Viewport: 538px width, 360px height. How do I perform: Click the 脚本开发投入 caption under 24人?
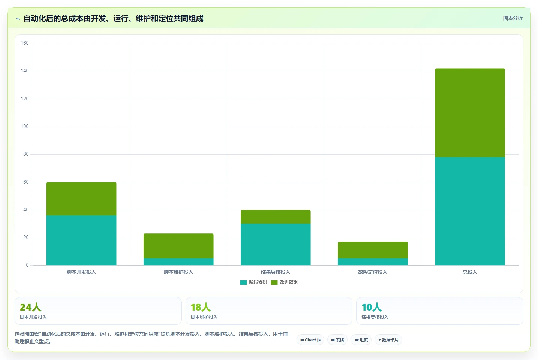point(33,317)
